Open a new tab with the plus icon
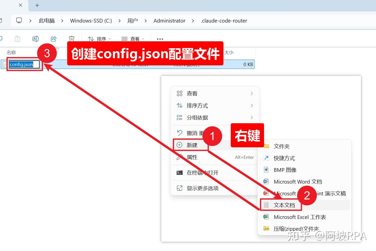The image size is (376, 251). [x=37, y=5]
